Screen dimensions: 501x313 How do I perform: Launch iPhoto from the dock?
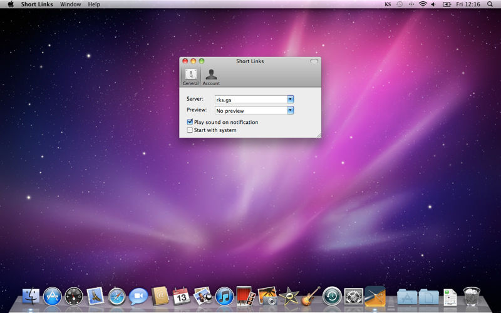[x=267, y=296]
